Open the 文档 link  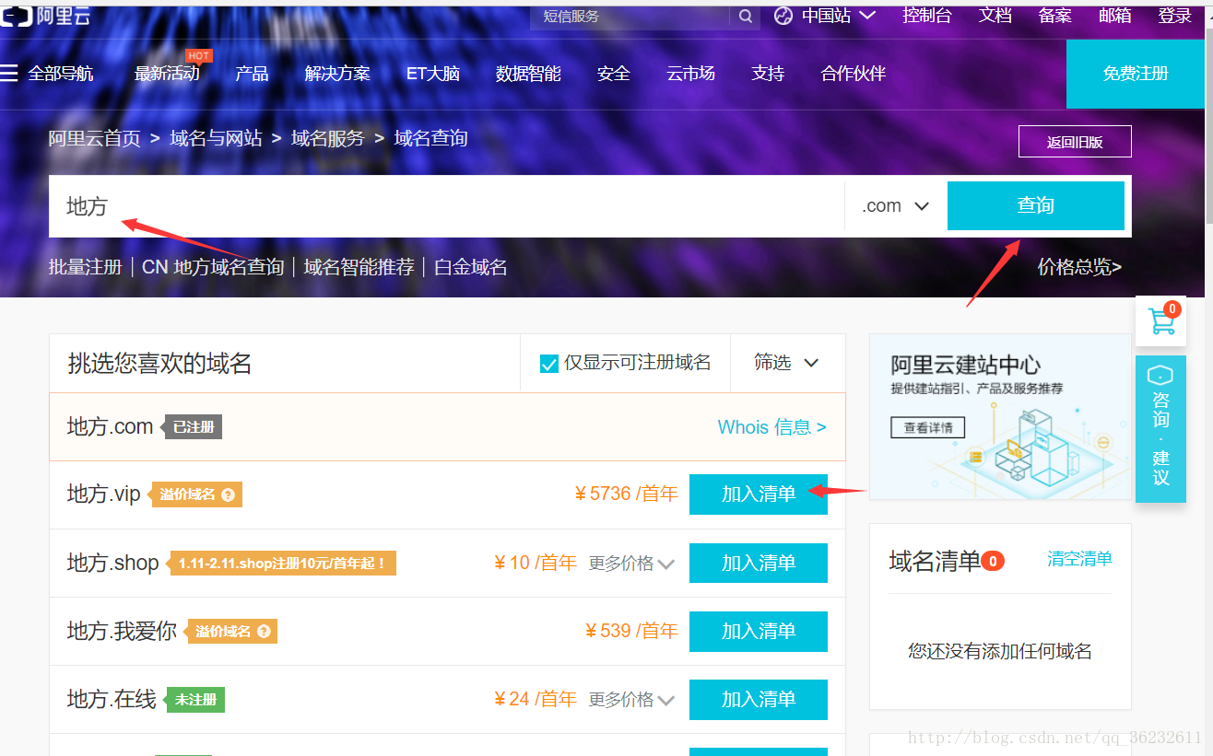coord(995,16)
